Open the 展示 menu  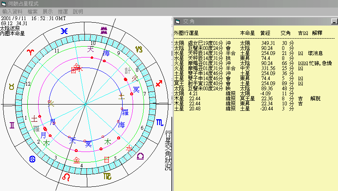pos(47,12)
